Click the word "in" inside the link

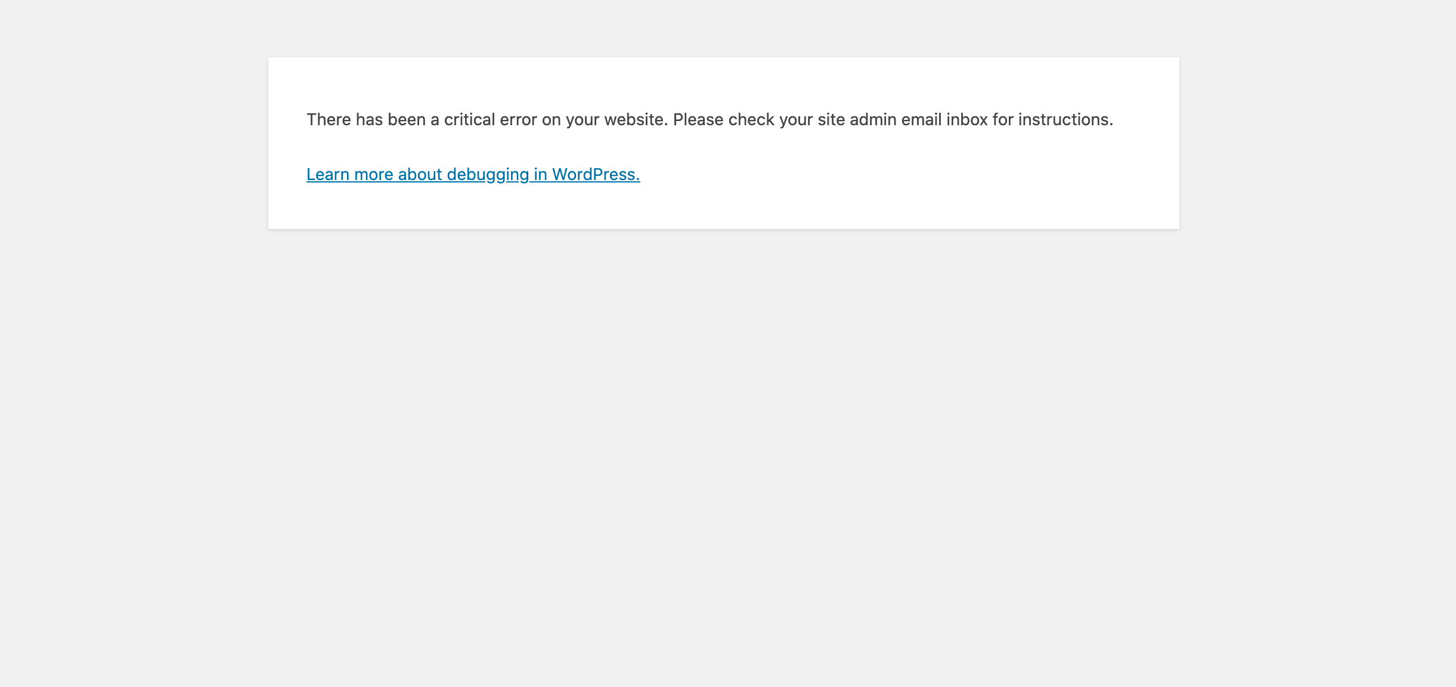tap(540, 174)
